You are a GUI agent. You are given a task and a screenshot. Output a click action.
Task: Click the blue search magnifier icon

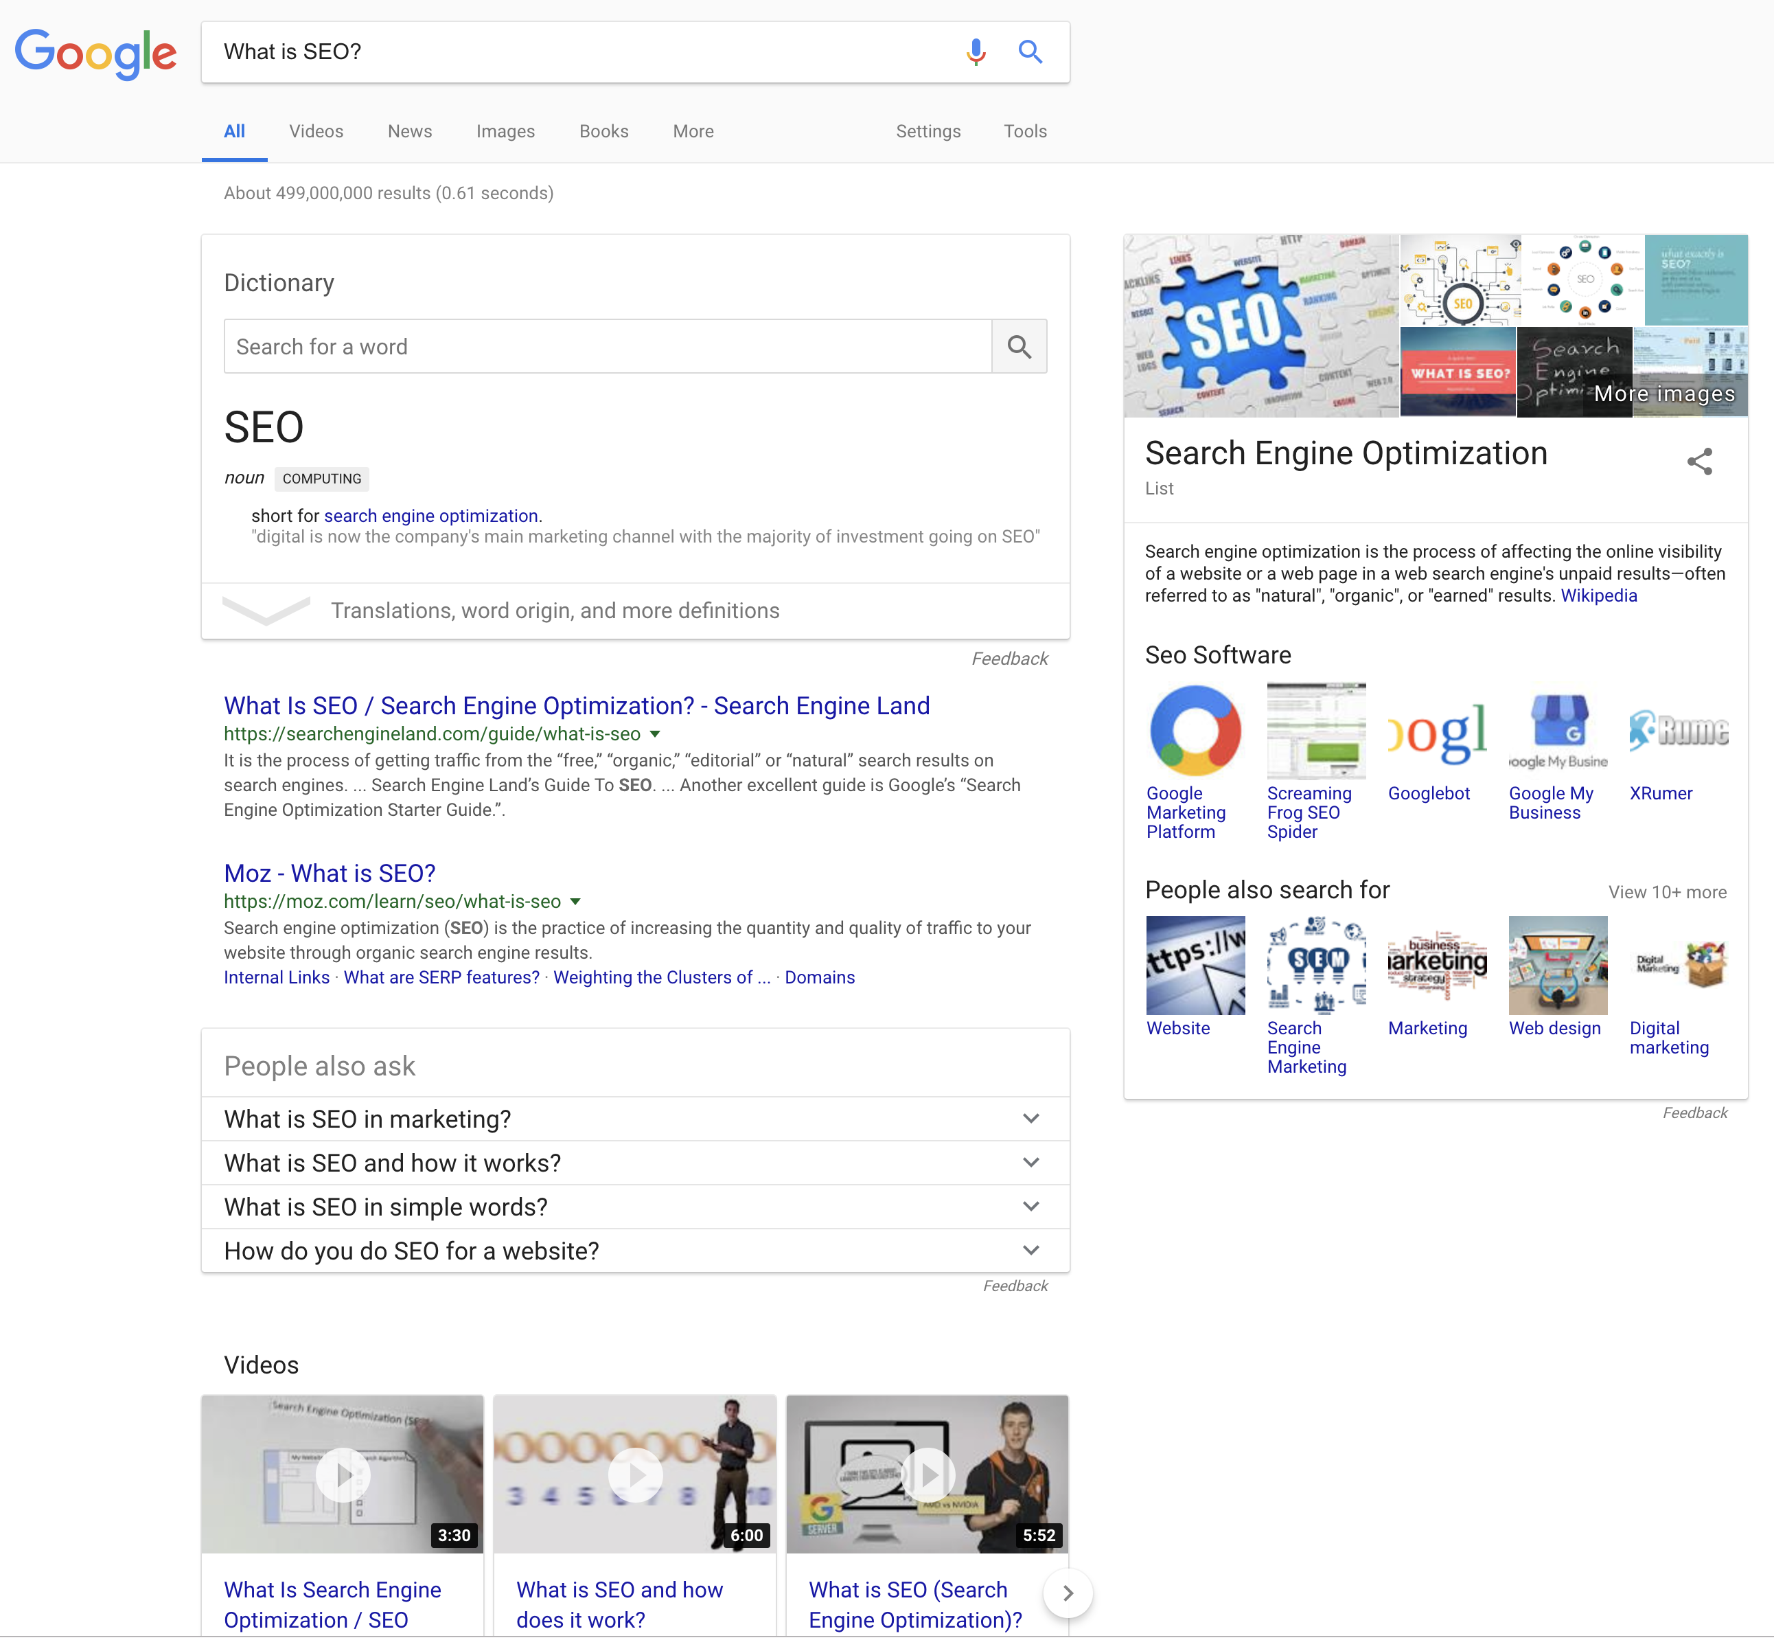tap(1030, 52)
